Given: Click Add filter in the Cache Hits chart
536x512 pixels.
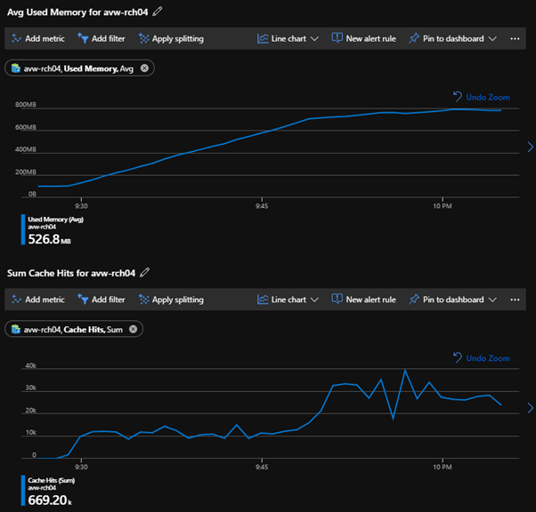Looking at the screenshot, I should pos(102,300).
